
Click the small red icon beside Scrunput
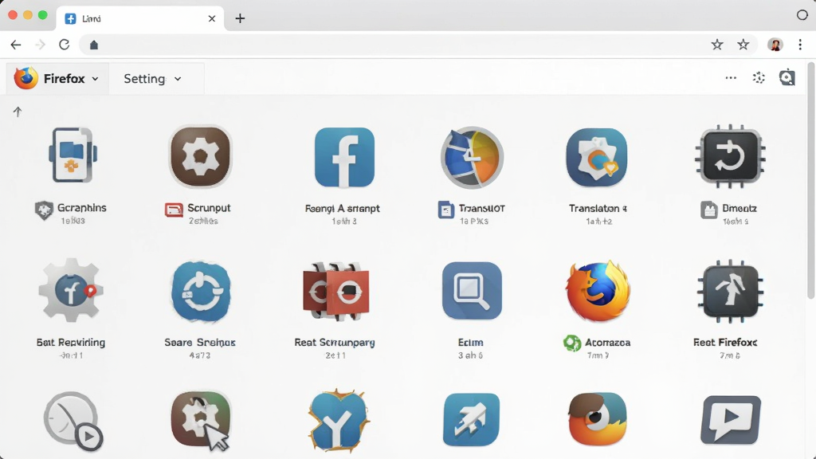174,210
